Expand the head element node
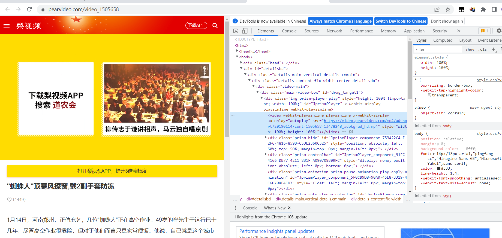The height and width of the screenshot is (238, 502). 237,51
